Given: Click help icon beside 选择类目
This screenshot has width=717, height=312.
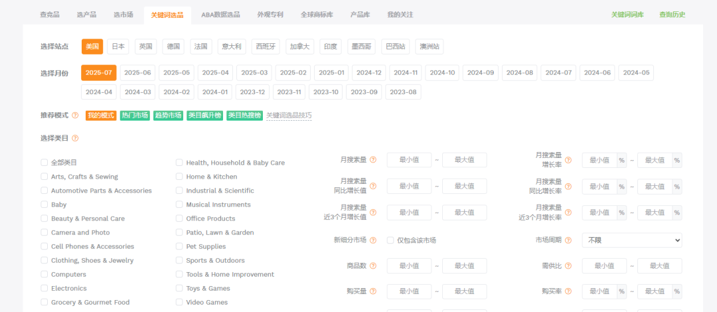Looking at the screenshot, I should [75, 138].
